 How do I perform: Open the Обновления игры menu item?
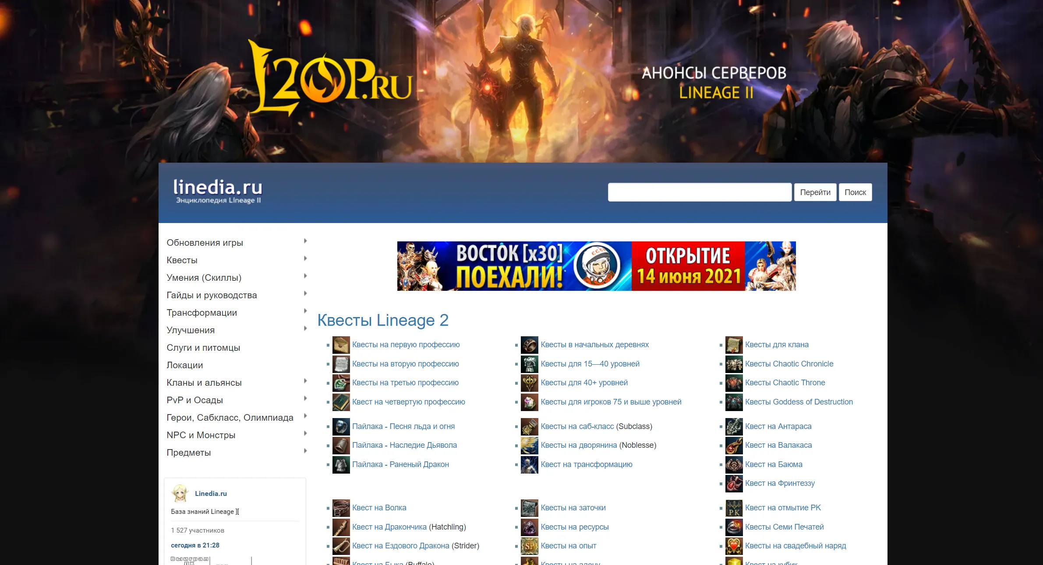click(205, 243)
